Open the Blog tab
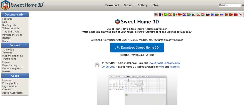 (x=155, y=5)
